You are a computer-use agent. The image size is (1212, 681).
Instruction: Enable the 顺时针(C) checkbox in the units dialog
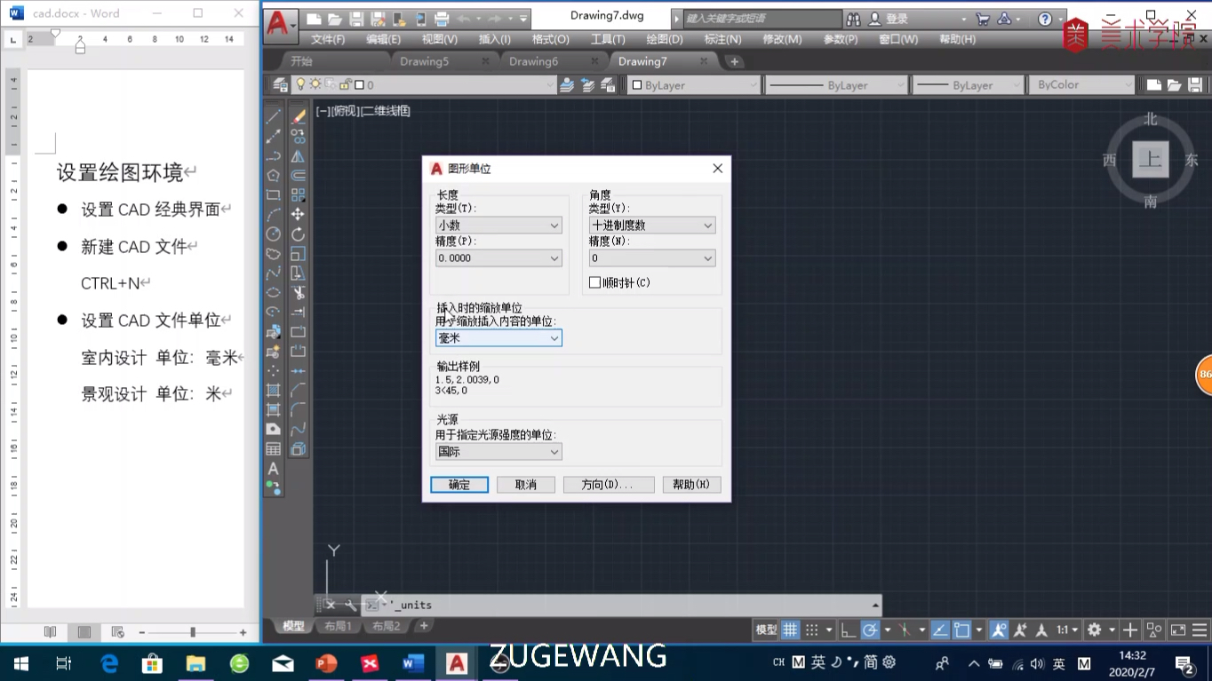click(x=594, y=282)
